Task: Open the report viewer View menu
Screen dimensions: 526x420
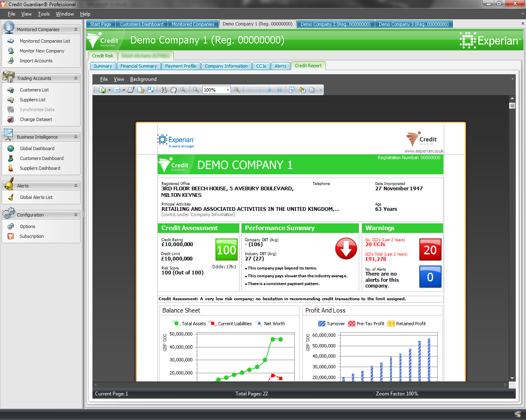Action: 119,79
